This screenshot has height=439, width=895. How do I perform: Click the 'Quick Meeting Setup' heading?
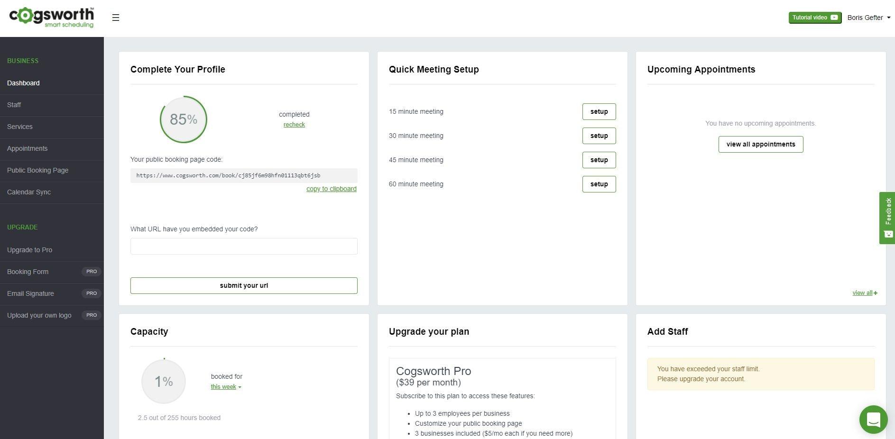pos(434,69)
